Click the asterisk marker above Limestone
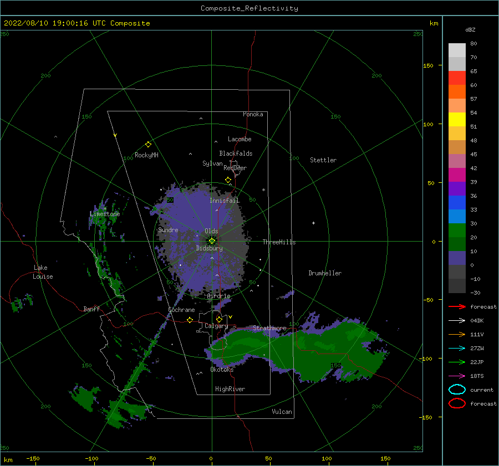 click(x=105, y=209)
